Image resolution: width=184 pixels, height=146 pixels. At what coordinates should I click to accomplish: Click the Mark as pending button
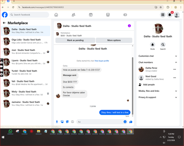pos(75,40)
